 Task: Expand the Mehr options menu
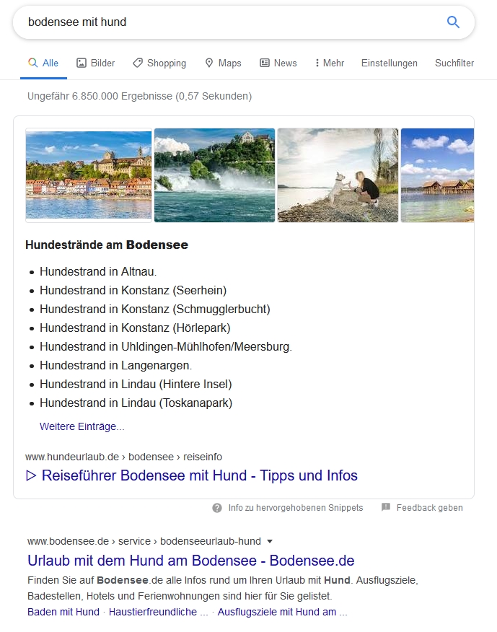click(330, 63)
